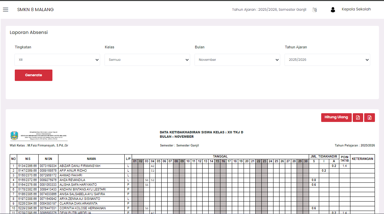Click the user profile avatar icon

tap(333, 10)
